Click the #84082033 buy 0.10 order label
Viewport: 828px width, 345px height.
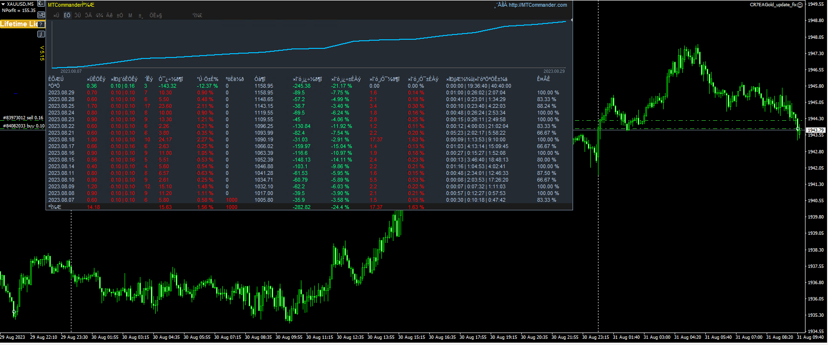point(23,126)
